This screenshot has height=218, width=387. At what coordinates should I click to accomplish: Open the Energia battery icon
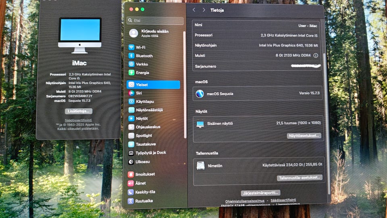[131, 72]
